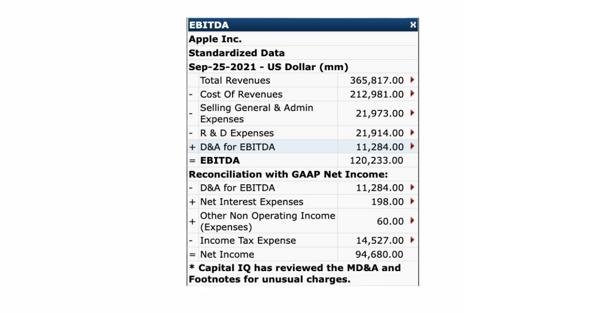Open red arrow for Selling General & Admin Expenses

pos(412,113)
